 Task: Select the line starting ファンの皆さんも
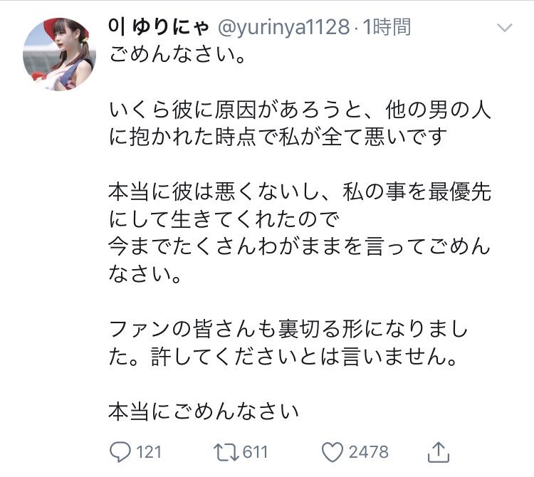coord(288,329)
